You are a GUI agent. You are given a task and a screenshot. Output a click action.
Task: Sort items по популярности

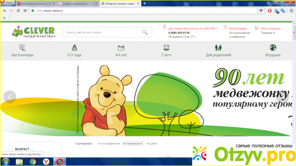(109, 144)
